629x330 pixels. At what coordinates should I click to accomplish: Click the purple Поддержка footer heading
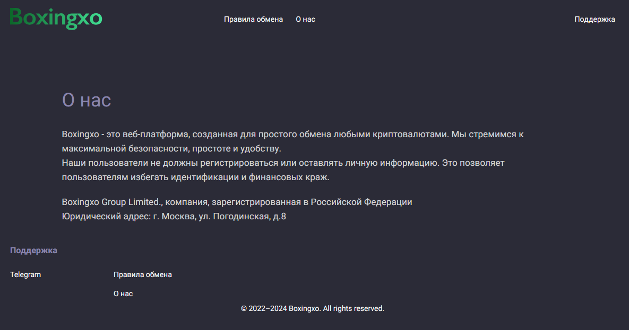33,251
